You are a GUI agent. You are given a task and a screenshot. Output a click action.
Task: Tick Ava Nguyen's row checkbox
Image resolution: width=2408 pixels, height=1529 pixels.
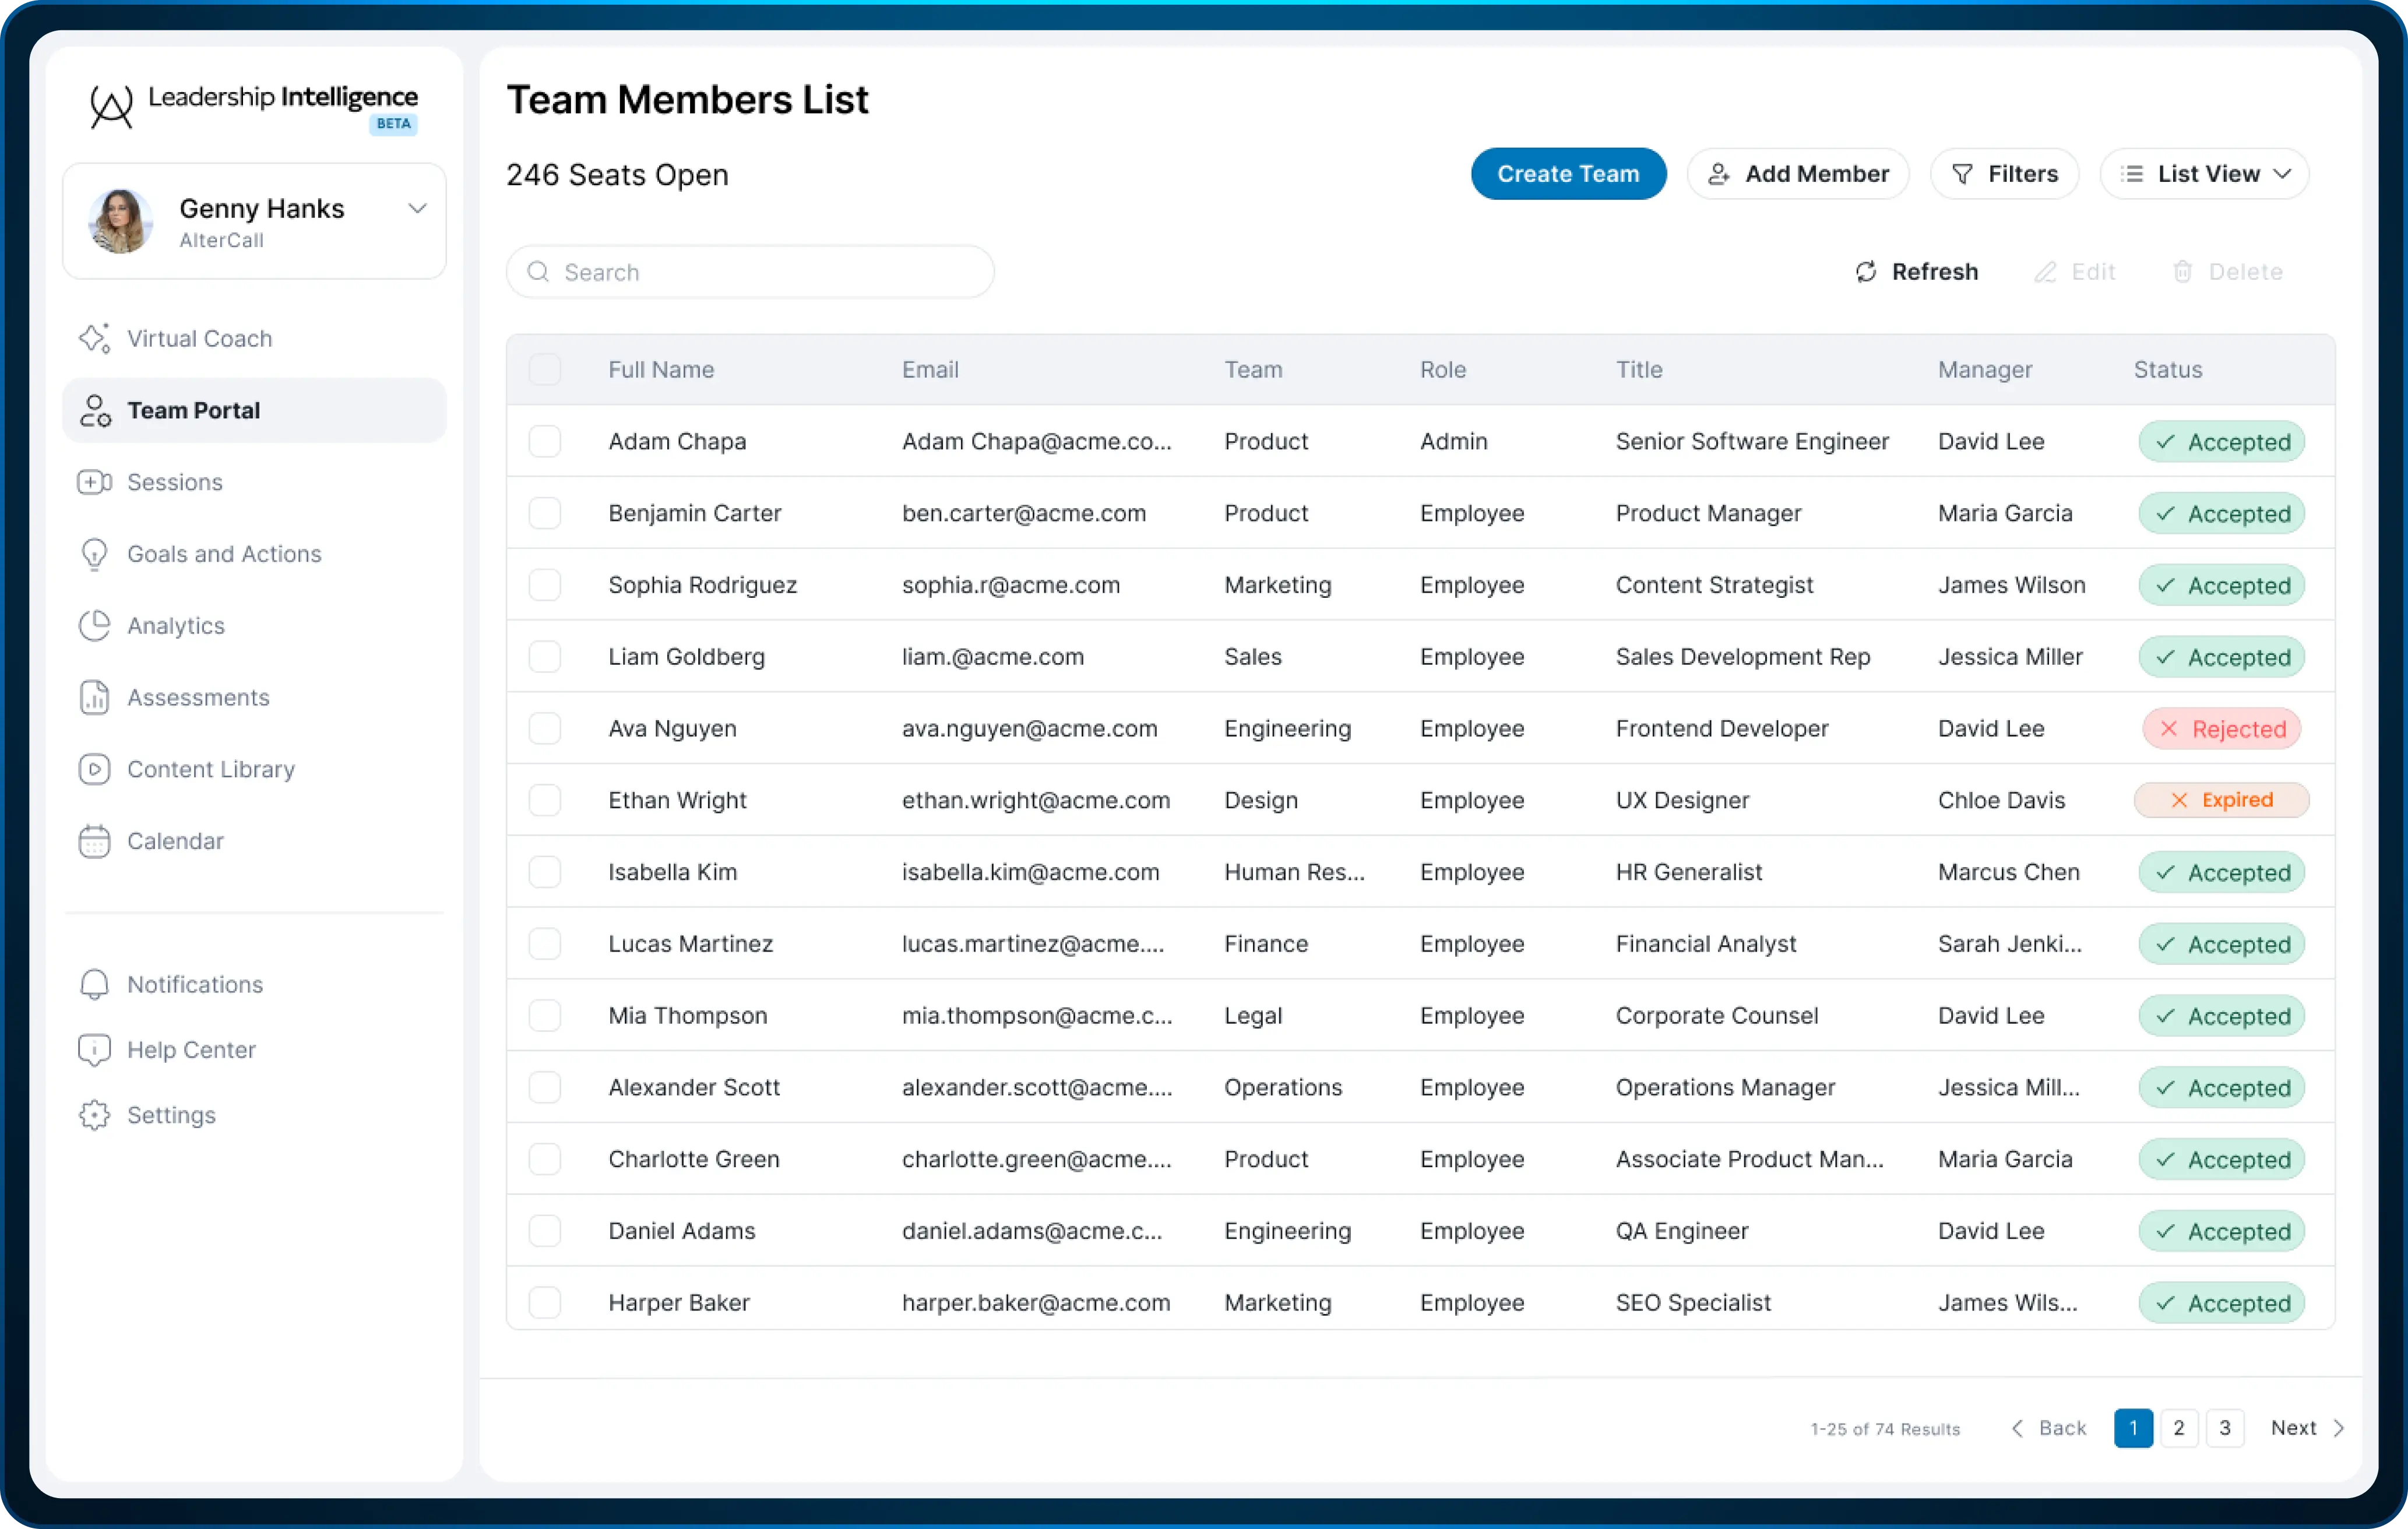tap(545, 728)
